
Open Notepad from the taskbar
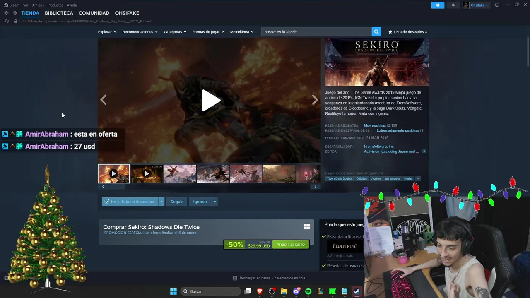[344, 291]
